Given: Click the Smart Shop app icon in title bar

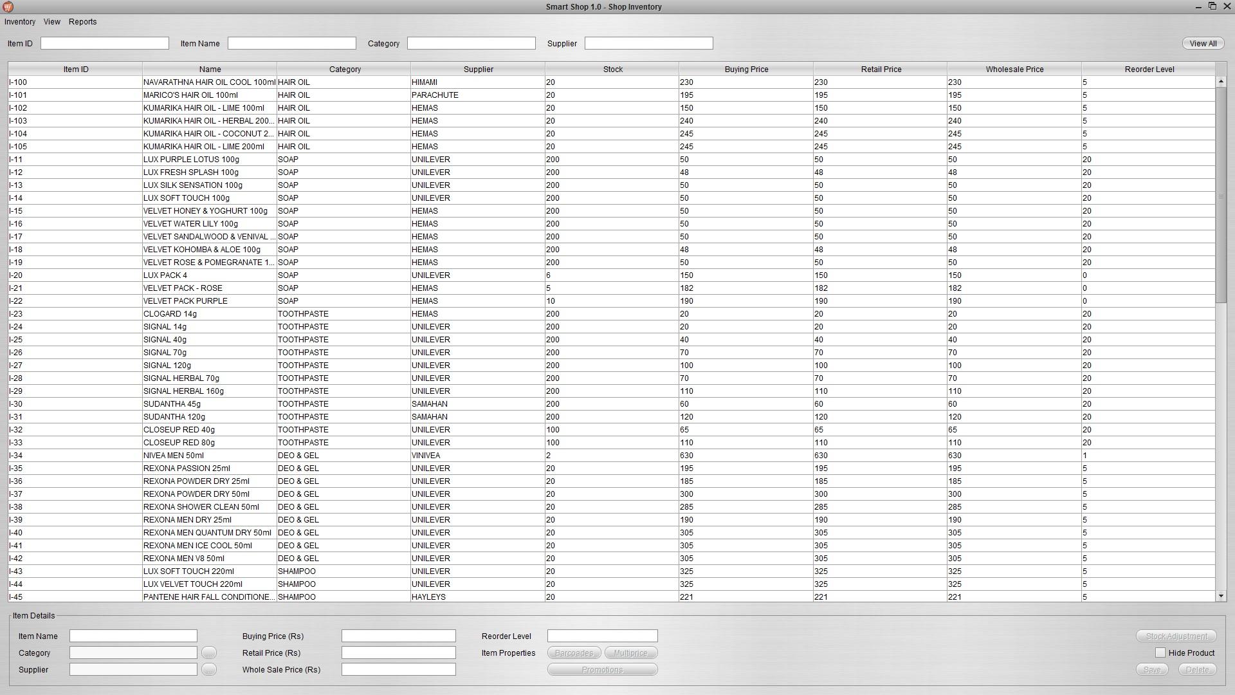Looking at the screenshot, I should (8, 6).
